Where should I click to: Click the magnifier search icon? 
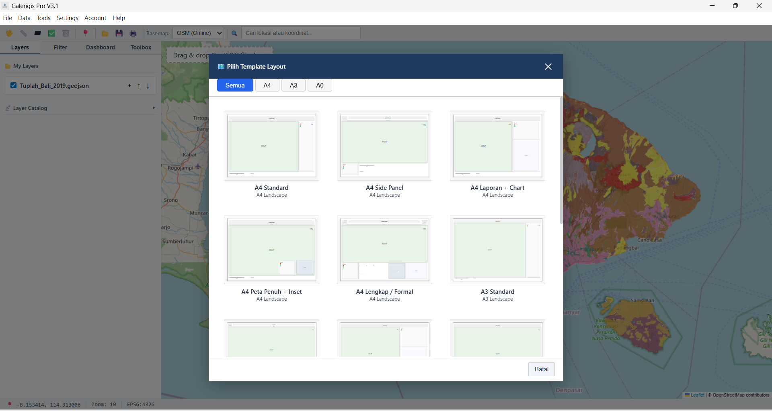[234, 33]
